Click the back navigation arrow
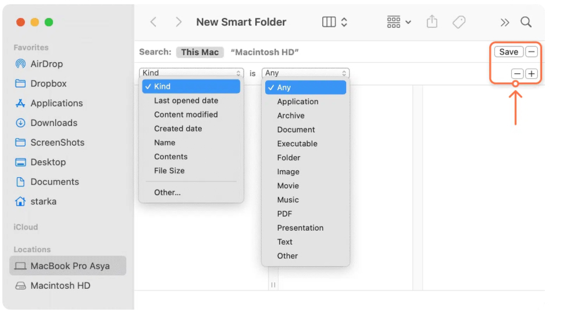 154,22
